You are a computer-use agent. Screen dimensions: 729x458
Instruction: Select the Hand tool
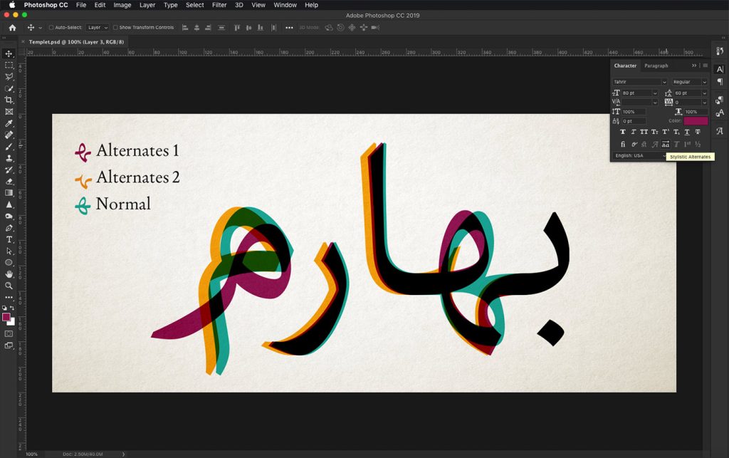coord(9,274)
